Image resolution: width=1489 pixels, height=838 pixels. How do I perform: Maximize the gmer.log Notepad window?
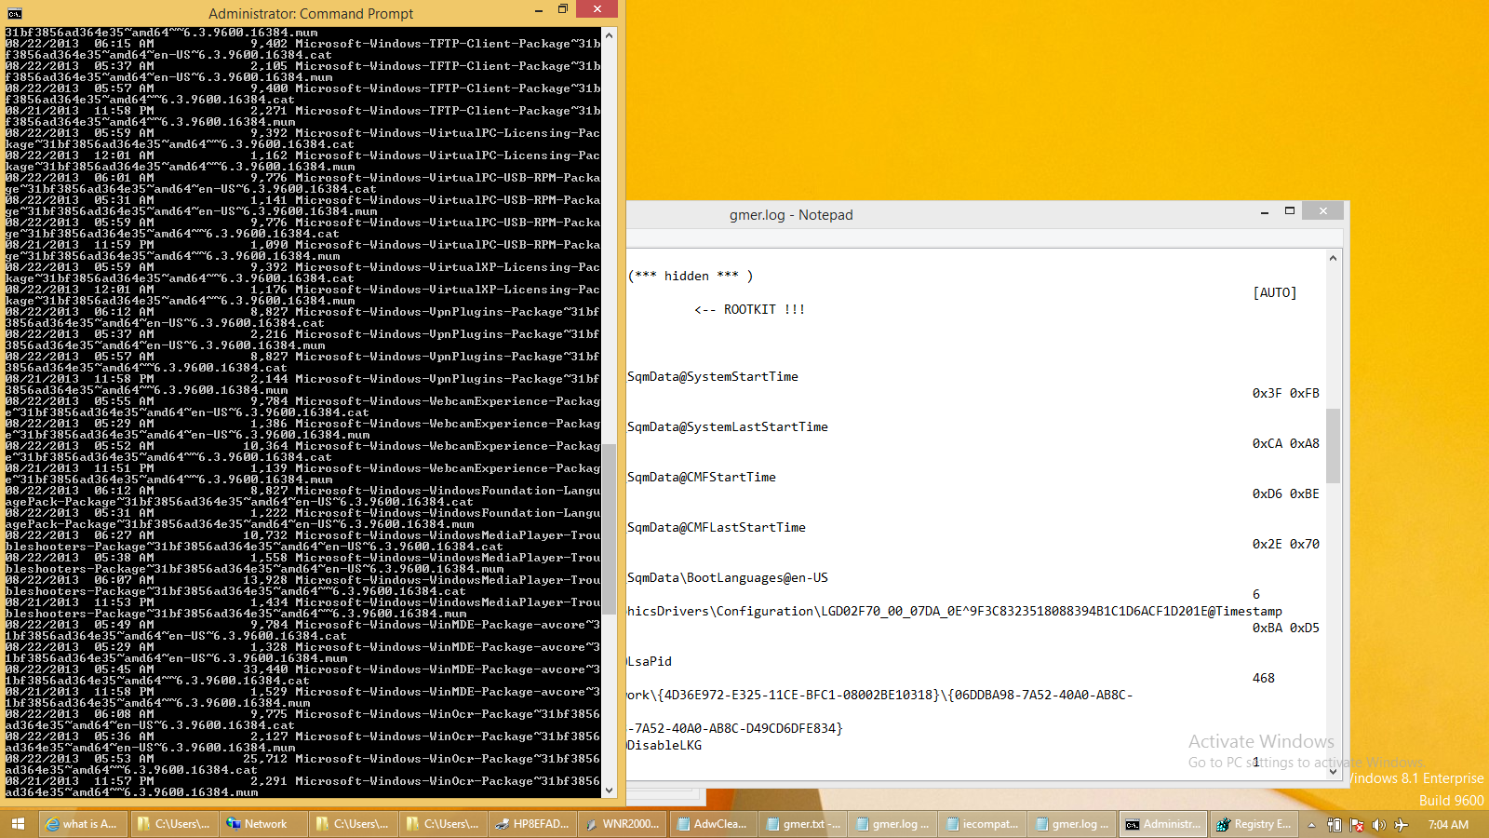point(1290,211)
